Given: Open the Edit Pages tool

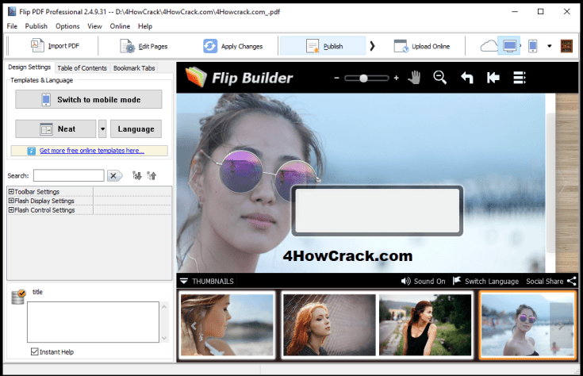Looking at the screenshot, I should (144, 46).
